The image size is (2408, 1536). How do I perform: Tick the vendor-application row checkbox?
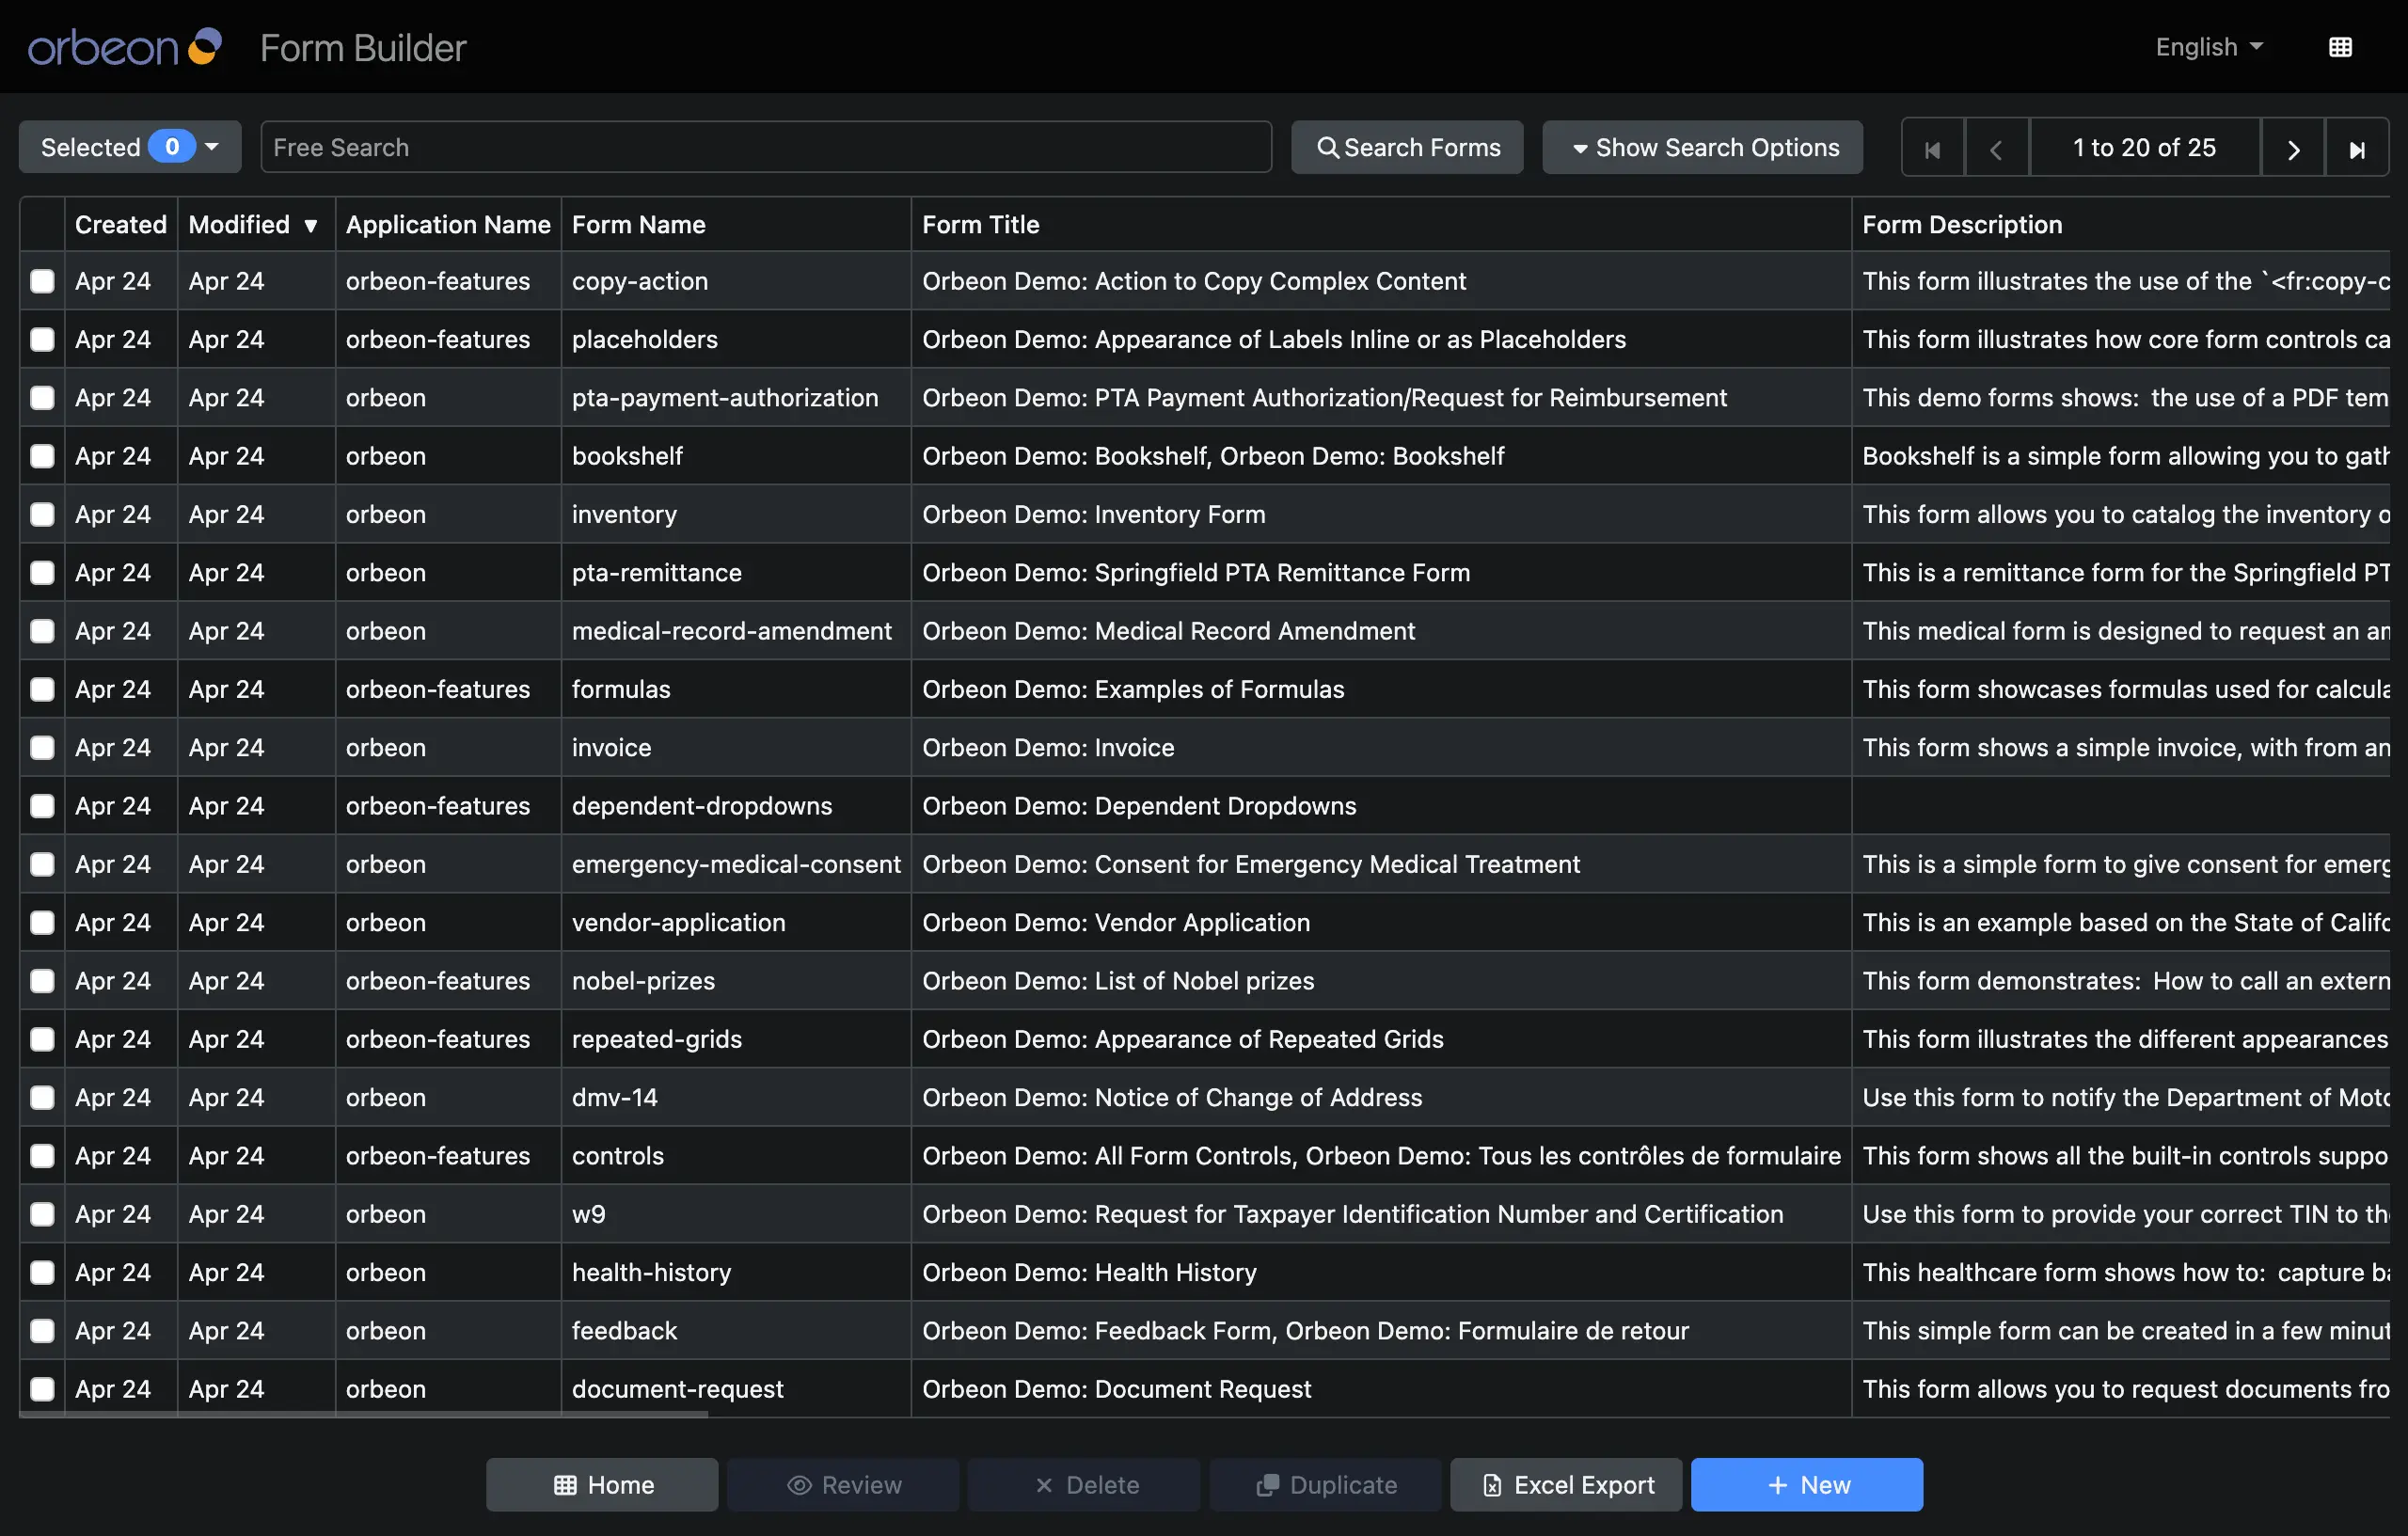(42, 922)
